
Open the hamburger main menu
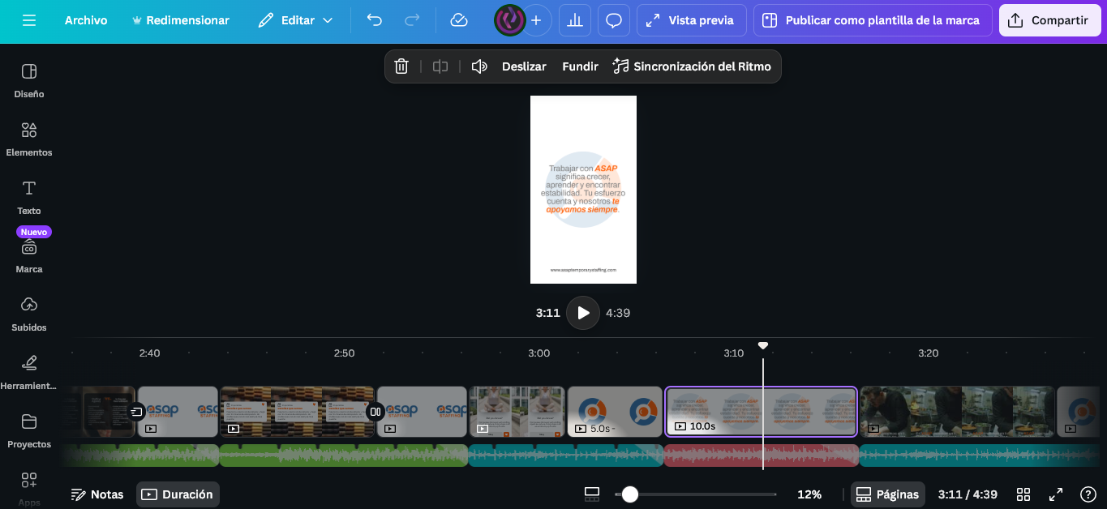coord(29,20)
